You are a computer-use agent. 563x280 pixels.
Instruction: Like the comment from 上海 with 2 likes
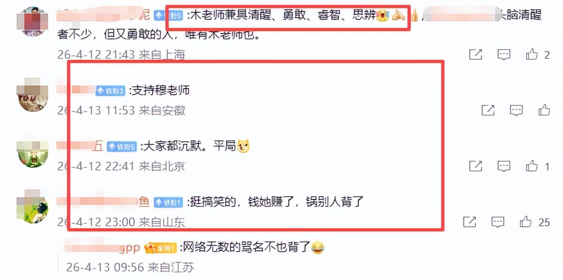[532, 55]
